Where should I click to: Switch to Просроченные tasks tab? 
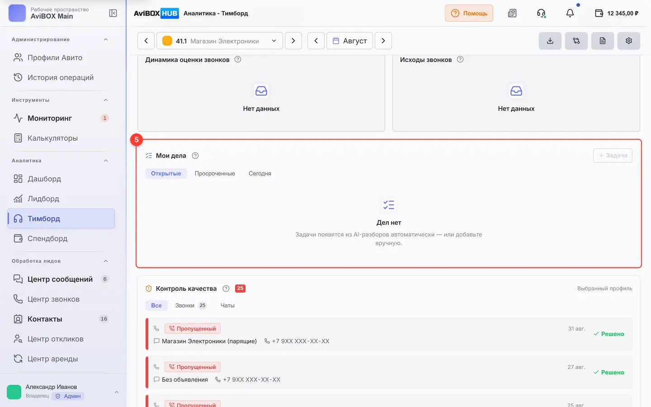[215, 174]
